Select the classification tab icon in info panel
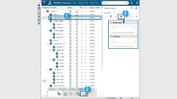177x99 pixels. pyautogui.click(x=121, y=16)
